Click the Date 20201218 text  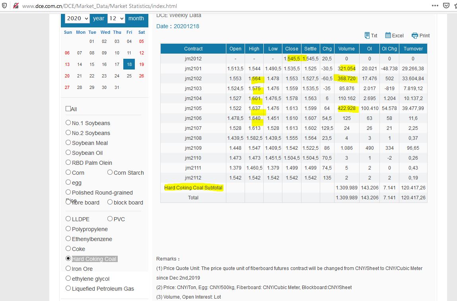(178, 26)
